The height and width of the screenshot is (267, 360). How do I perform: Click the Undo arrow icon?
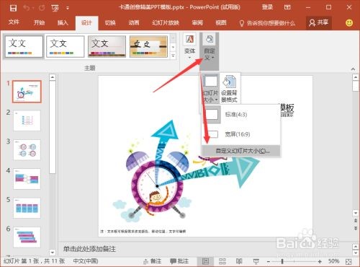pos(27,8)
